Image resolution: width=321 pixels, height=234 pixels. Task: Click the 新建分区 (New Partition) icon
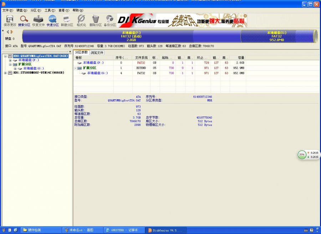point(67,21)
